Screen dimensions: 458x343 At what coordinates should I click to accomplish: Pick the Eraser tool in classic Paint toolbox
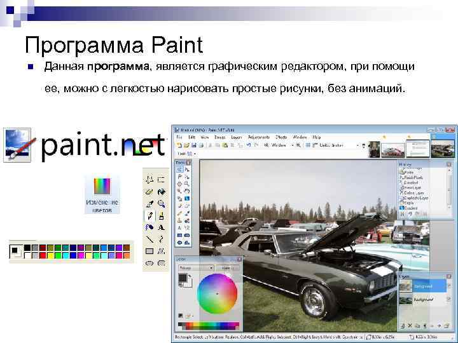click(149, 192)
